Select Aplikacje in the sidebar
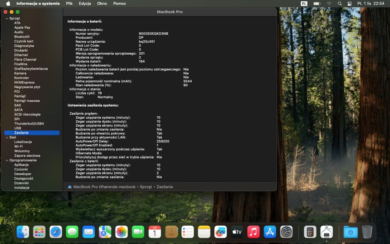Image resolution: width=390 pixels, height=244 pixels. (x=21, y=165)
